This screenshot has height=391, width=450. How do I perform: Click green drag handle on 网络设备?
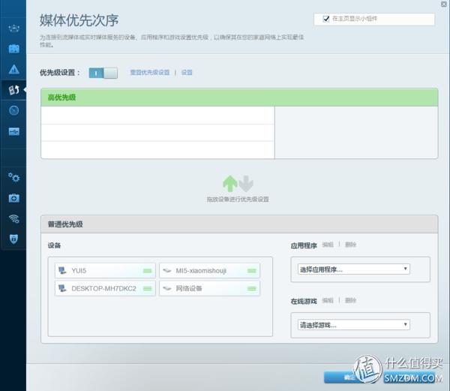252,288
